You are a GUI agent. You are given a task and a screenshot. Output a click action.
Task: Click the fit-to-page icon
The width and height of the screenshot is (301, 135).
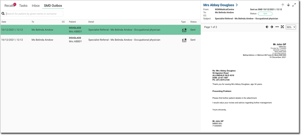pos(282,27)
